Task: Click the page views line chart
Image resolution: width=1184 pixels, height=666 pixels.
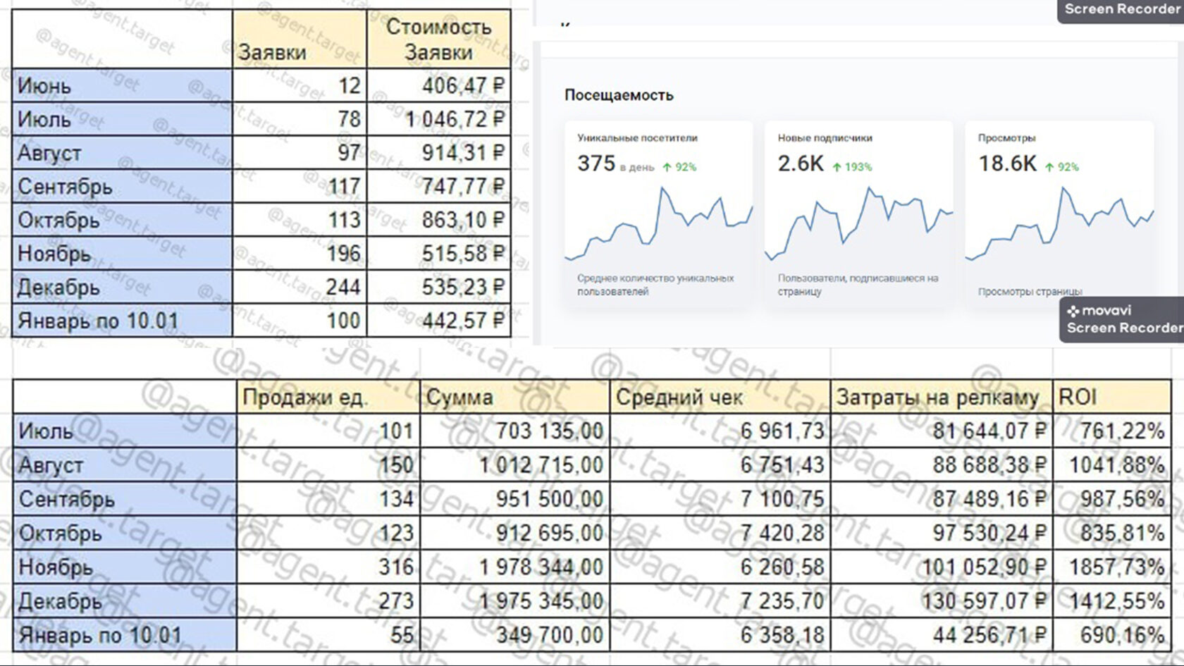Action: [1059, 224]
